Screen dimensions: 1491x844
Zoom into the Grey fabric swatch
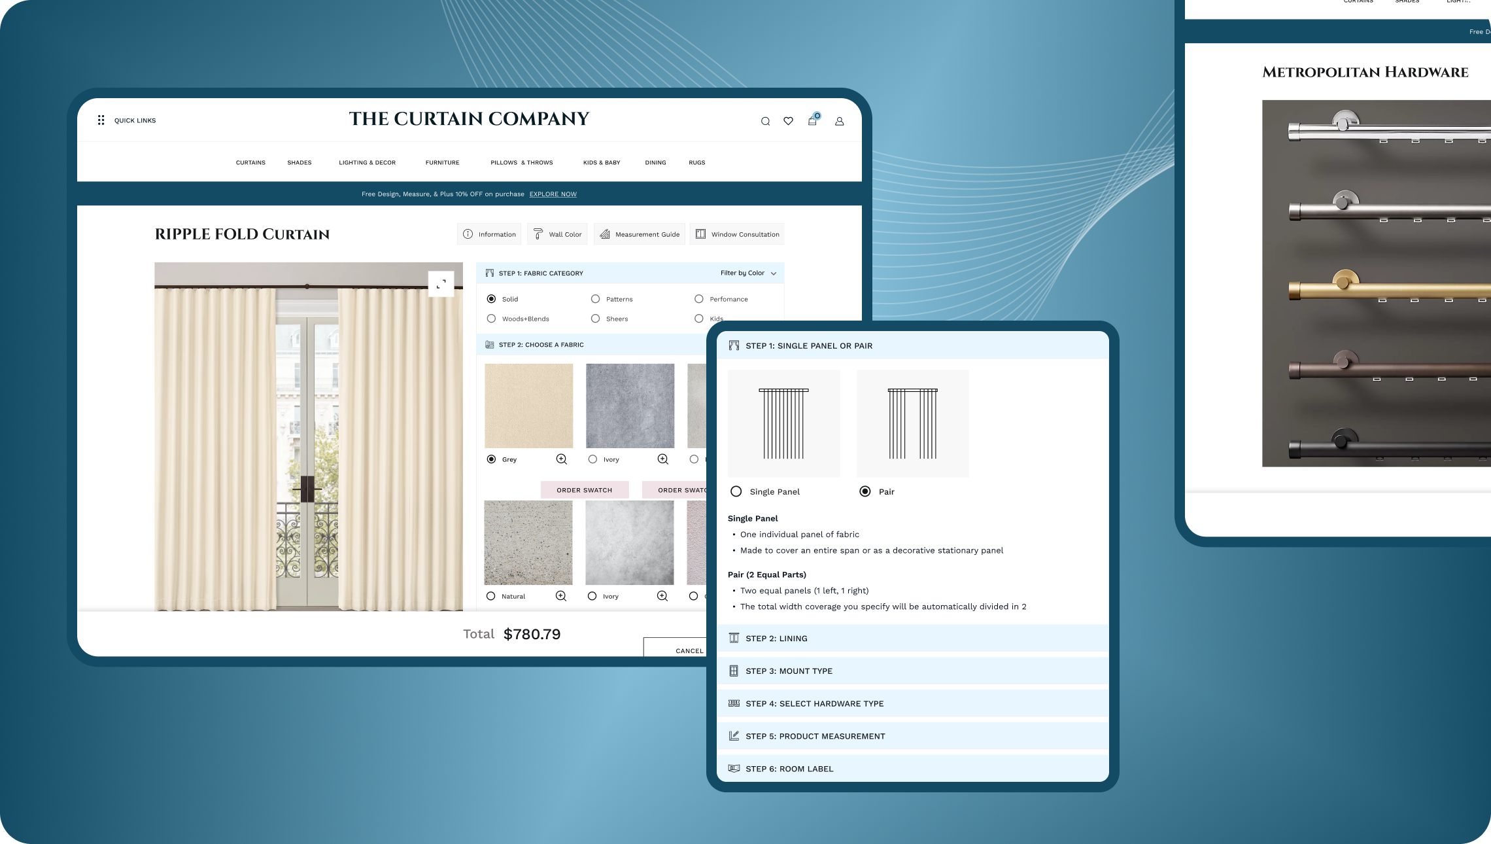pos(561,459)
